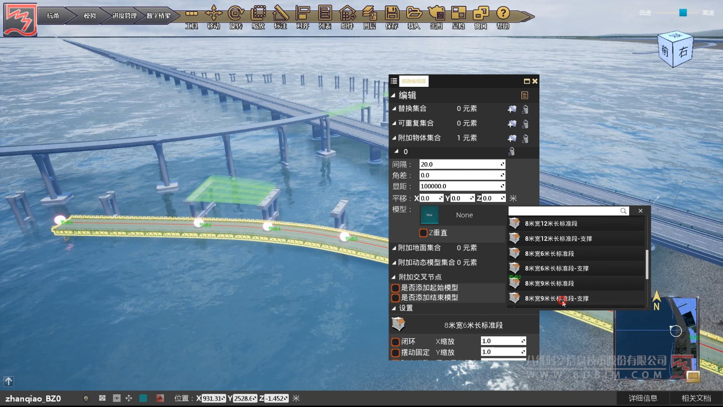Select the 标注 annotation tool
This screenshot has width=723, height=407.
tap(280, 17)
